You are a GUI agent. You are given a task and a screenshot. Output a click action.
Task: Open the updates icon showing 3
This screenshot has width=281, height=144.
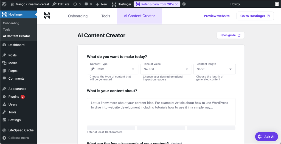coord(75,4)
